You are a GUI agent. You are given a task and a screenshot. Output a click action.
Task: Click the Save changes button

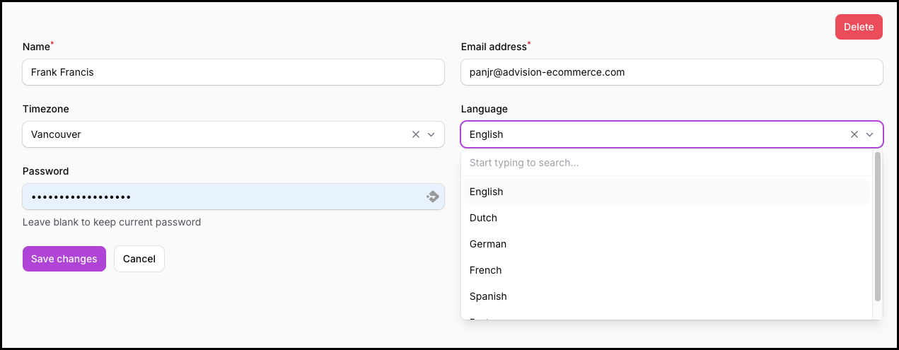(x=64, y=259)
